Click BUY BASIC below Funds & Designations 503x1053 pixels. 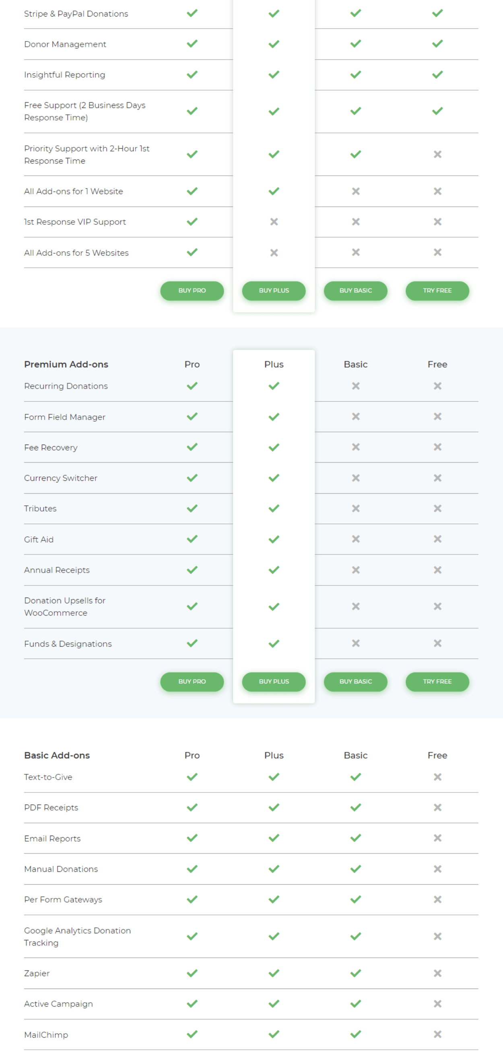tap(355, 681)
